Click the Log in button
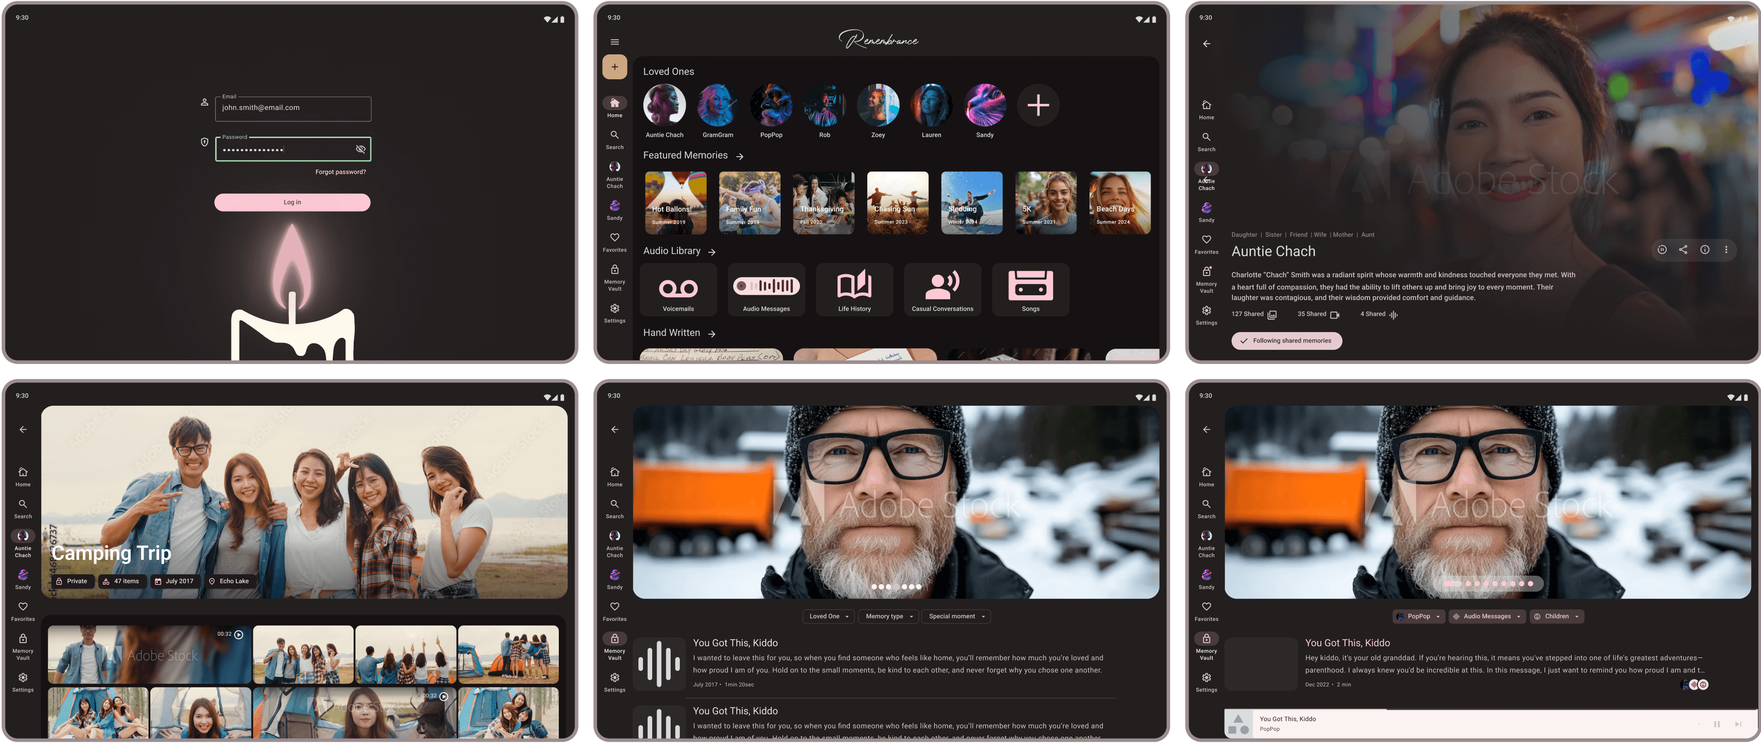Image resolution: width=1761 pixels, height=743 pixels. click(292, 202)
